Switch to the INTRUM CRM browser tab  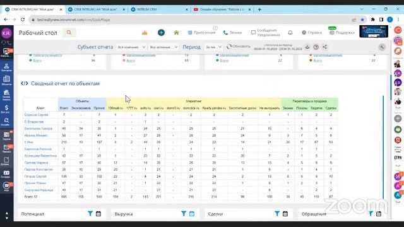(158, 9)
